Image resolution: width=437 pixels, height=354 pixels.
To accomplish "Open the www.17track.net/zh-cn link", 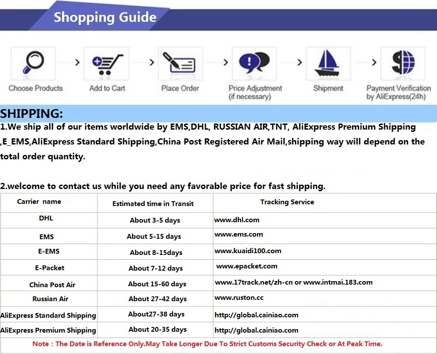I will coord(253,282).
